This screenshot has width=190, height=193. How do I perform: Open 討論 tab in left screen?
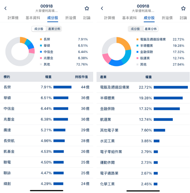87,18
